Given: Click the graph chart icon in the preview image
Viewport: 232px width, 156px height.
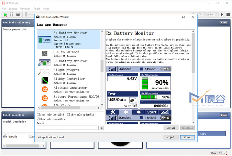Looking at the screenshot, I should (x=165, y=112).
